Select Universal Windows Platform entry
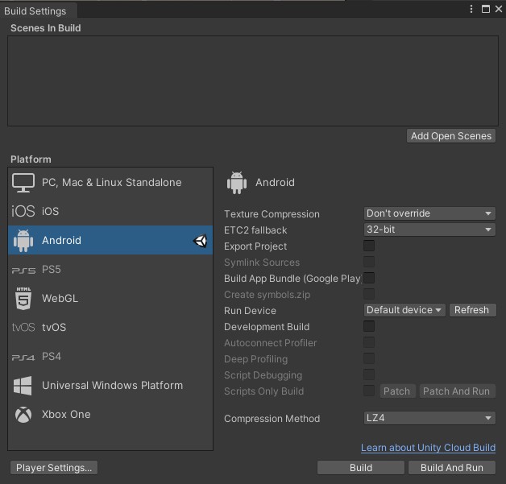 (110, 385)
